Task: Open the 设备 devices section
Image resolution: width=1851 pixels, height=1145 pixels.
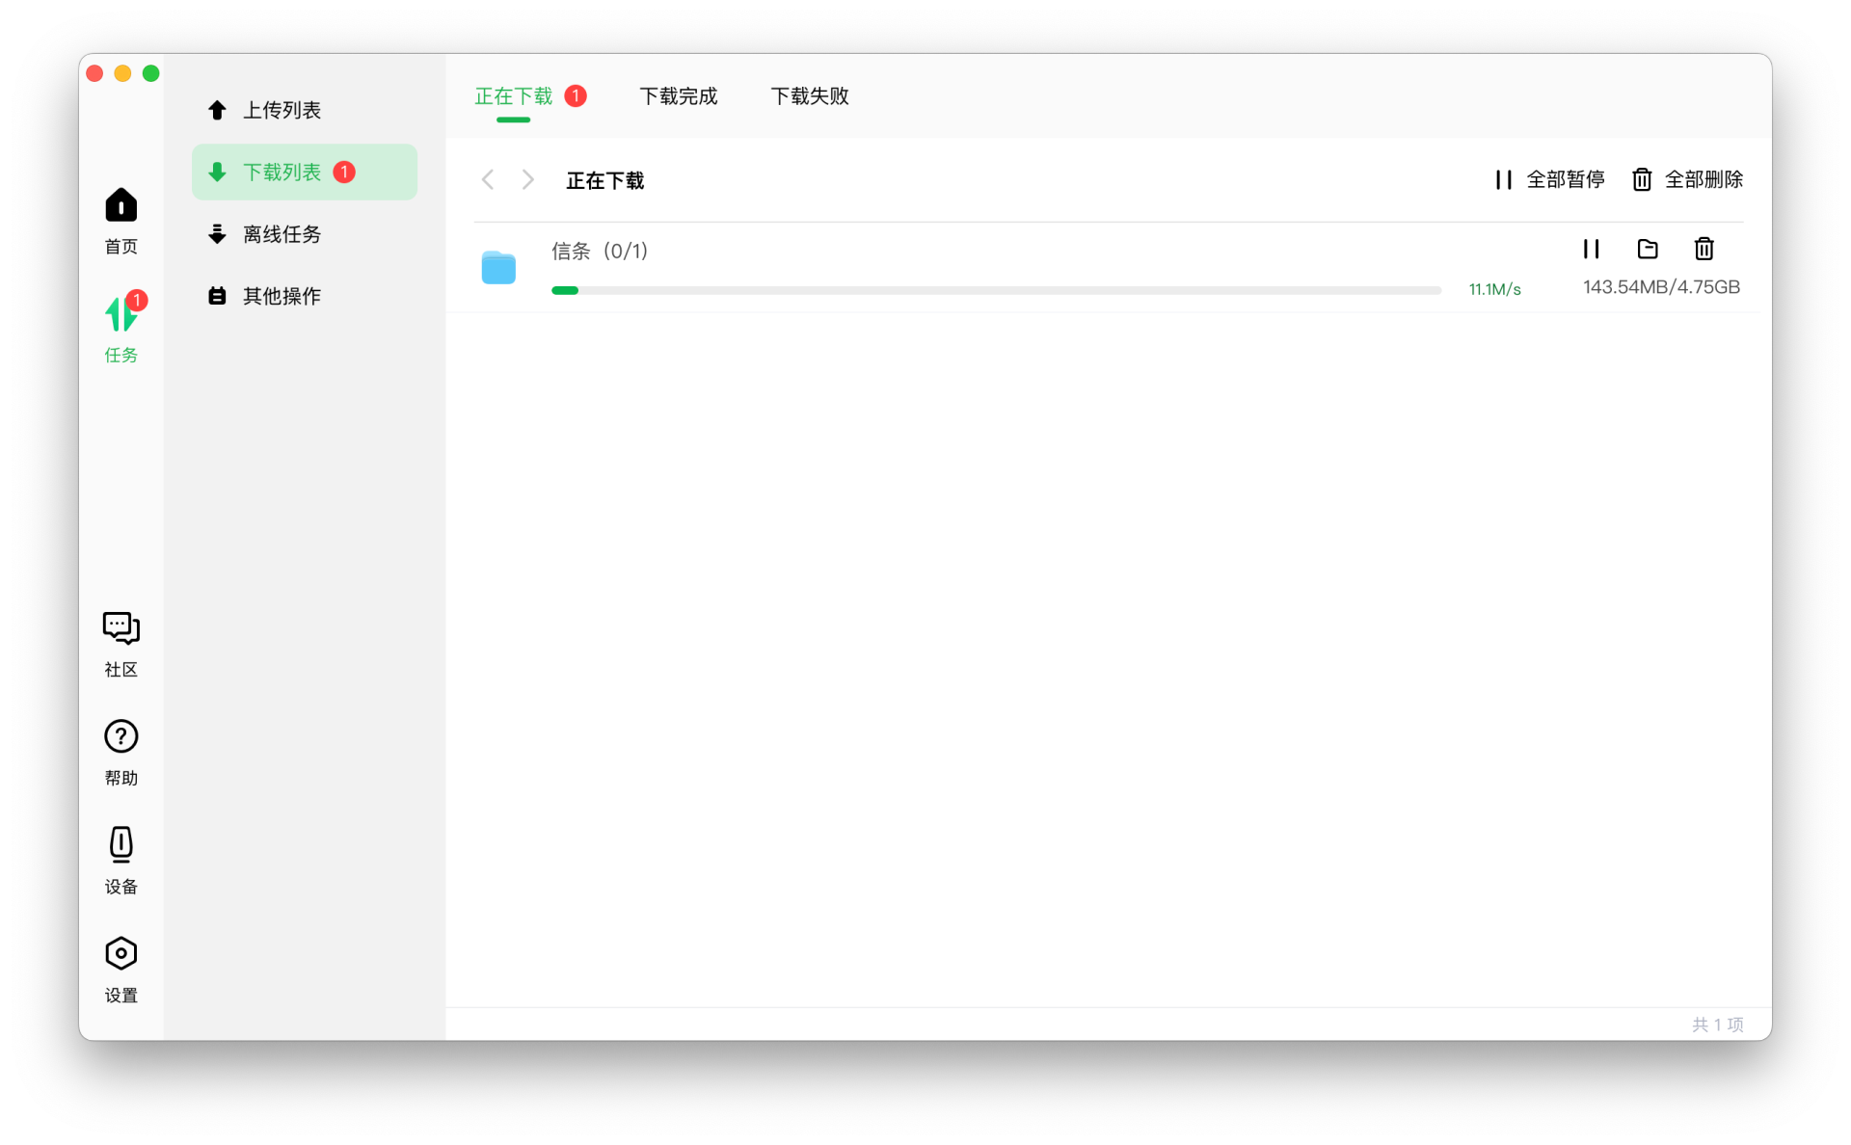Action: pyautogui.click(x=121, y=861)
